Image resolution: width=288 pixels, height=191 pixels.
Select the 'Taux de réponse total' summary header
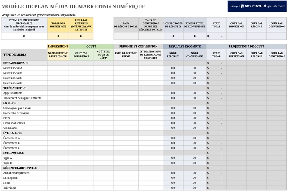(x=126, y=25)
